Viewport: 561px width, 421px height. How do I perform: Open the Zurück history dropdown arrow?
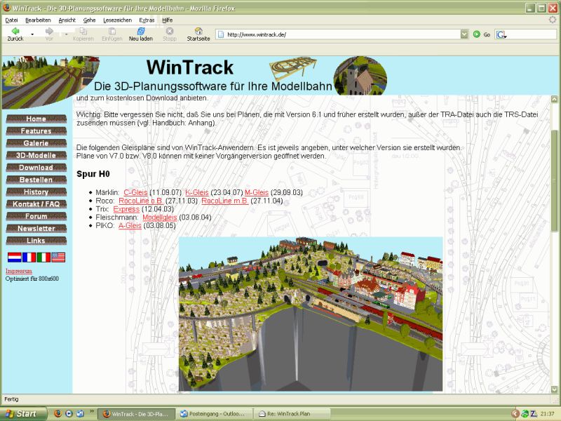click(32, 34)
